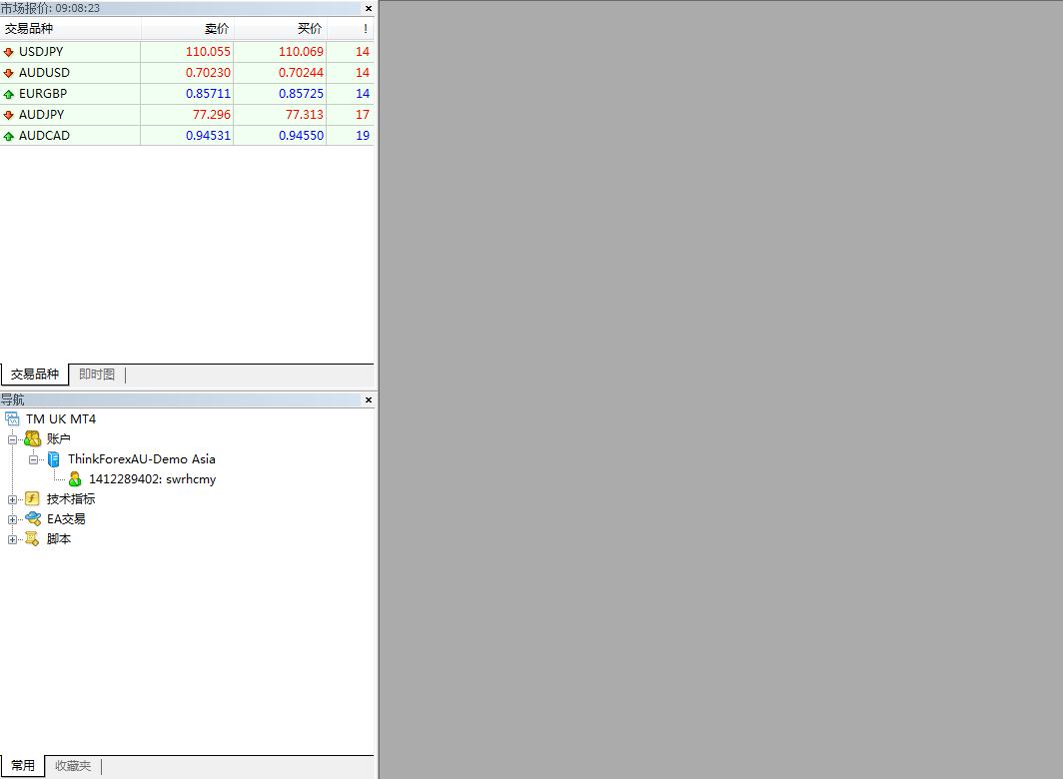
Task: Click the user icon for account 1412289402
Action: [x=75, y=479]
